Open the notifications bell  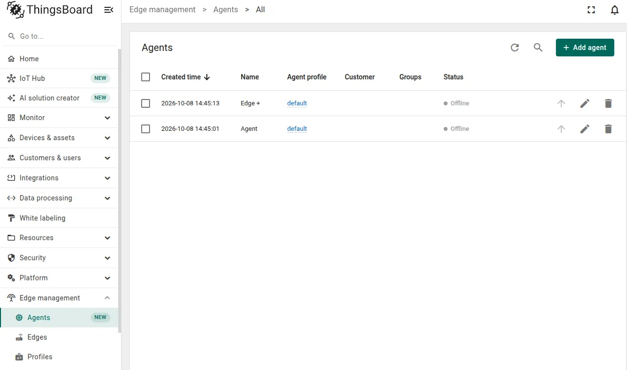[x=615, y=10]
